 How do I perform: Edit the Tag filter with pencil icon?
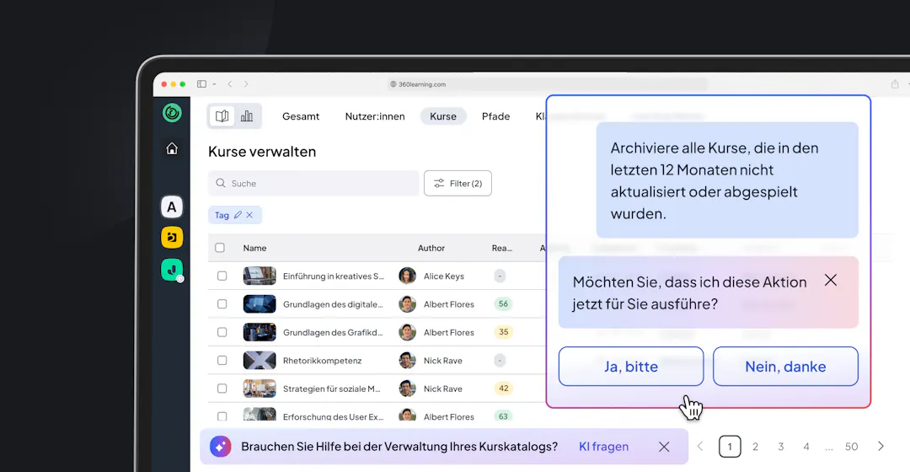coord(238,215)
